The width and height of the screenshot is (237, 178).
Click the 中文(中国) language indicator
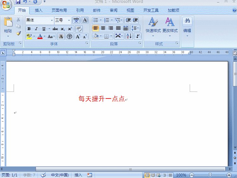[60, 175]
